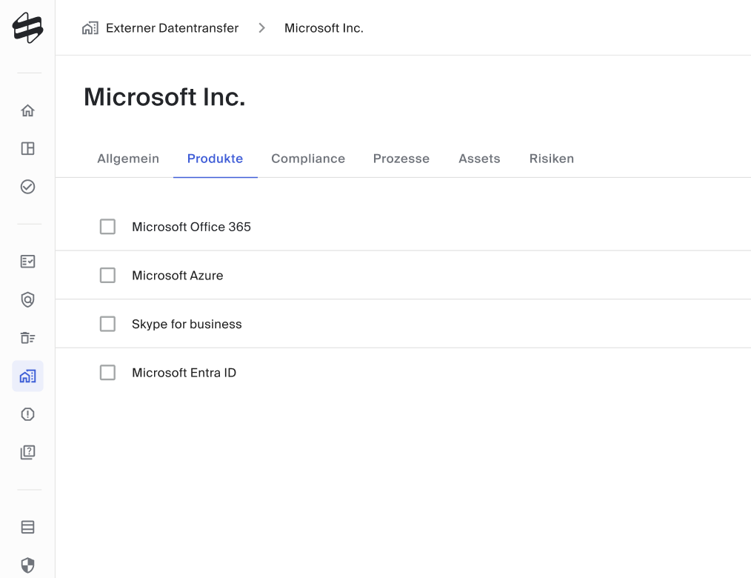Select the highlighted building icon in sidebar
751x578 pixels.
28,376
